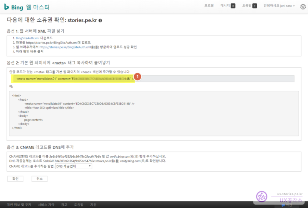The width and height of the screenshot is (308, 208).
Task: Open the 메시지 menu item
Action: tap(225, 6)
